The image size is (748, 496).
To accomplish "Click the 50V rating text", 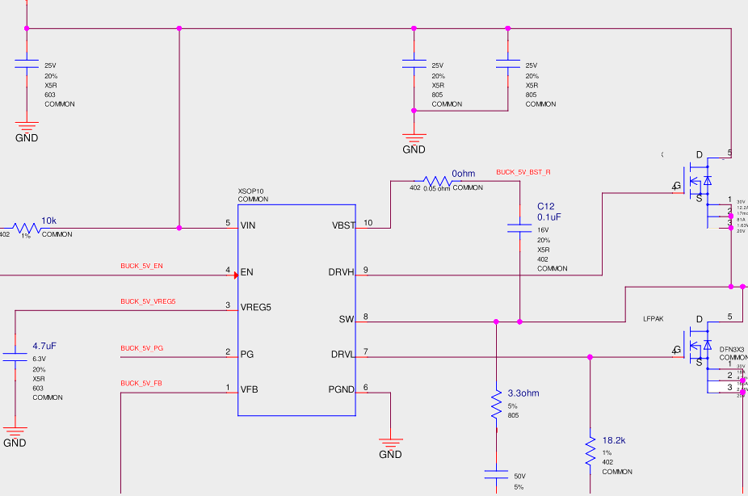I will 519,477.
